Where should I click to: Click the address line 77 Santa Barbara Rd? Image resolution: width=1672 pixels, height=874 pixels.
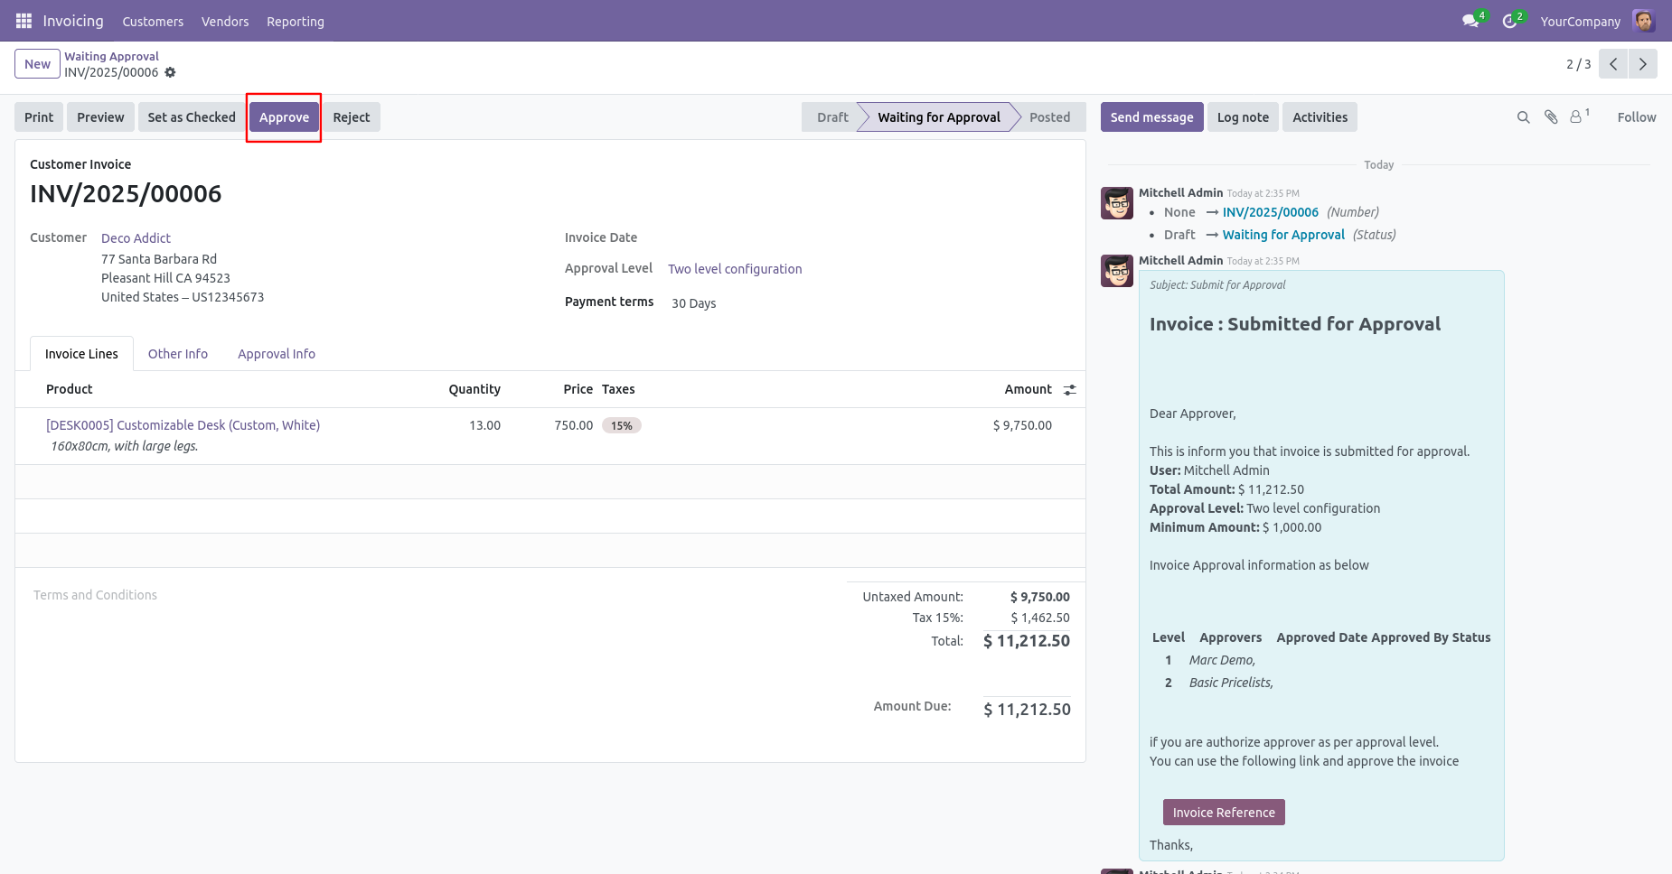point(159,259)
